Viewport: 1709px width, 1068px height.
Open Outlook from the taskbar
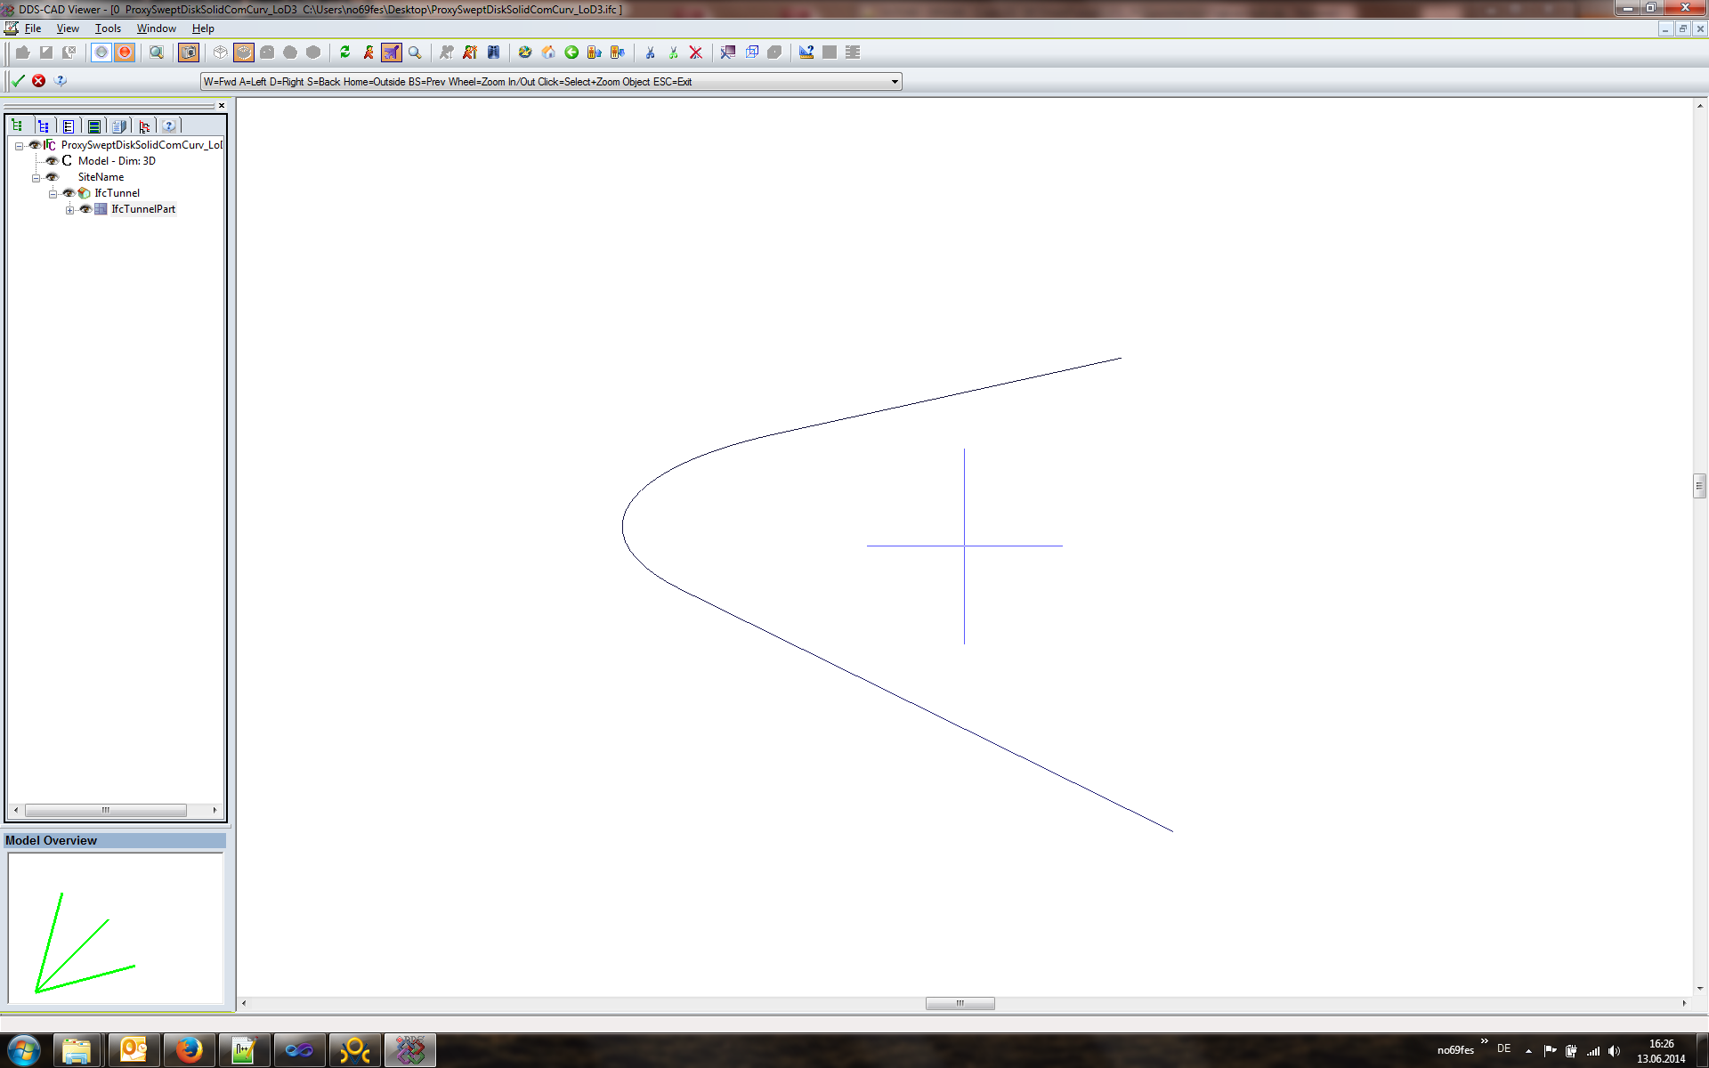point(134,1050)
